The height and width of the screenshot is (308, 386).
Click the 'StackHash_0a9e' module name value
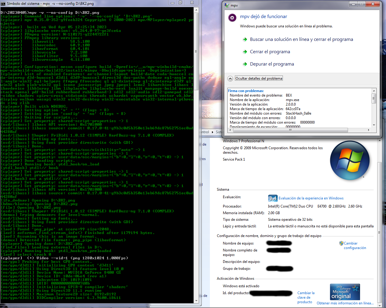[x=299, y=113]
